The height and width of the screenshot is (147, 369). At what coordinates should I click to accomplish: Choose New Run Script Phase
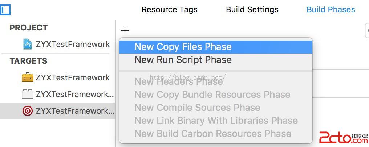[183, 60]
